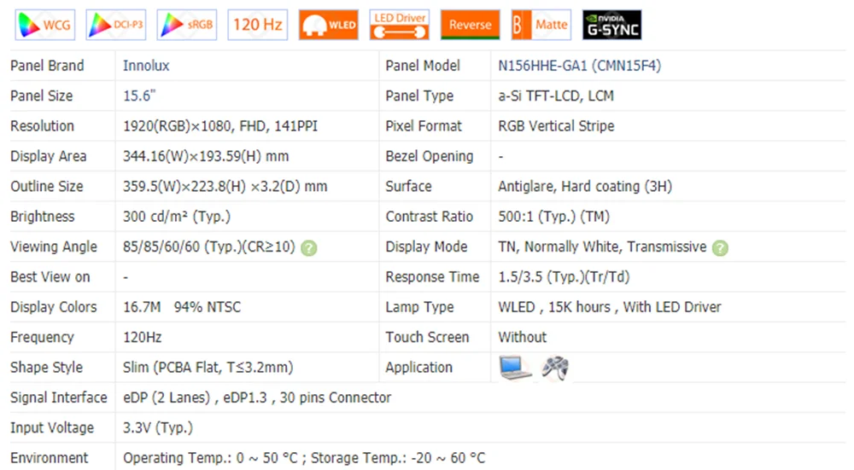Click the Best View on label
The width and height of the screenshot is (854, 470).
pyautogui.click(x=50, y=277)
